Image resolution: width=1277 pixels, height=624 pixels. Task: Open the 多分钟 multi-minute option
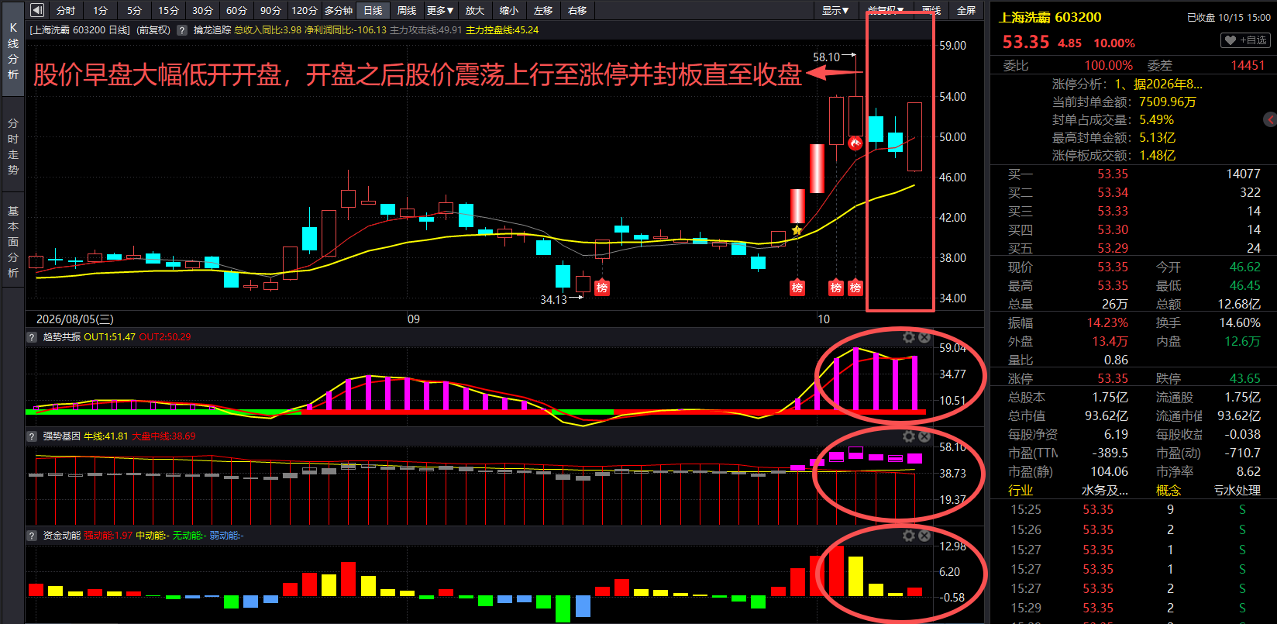click(339, 10)
